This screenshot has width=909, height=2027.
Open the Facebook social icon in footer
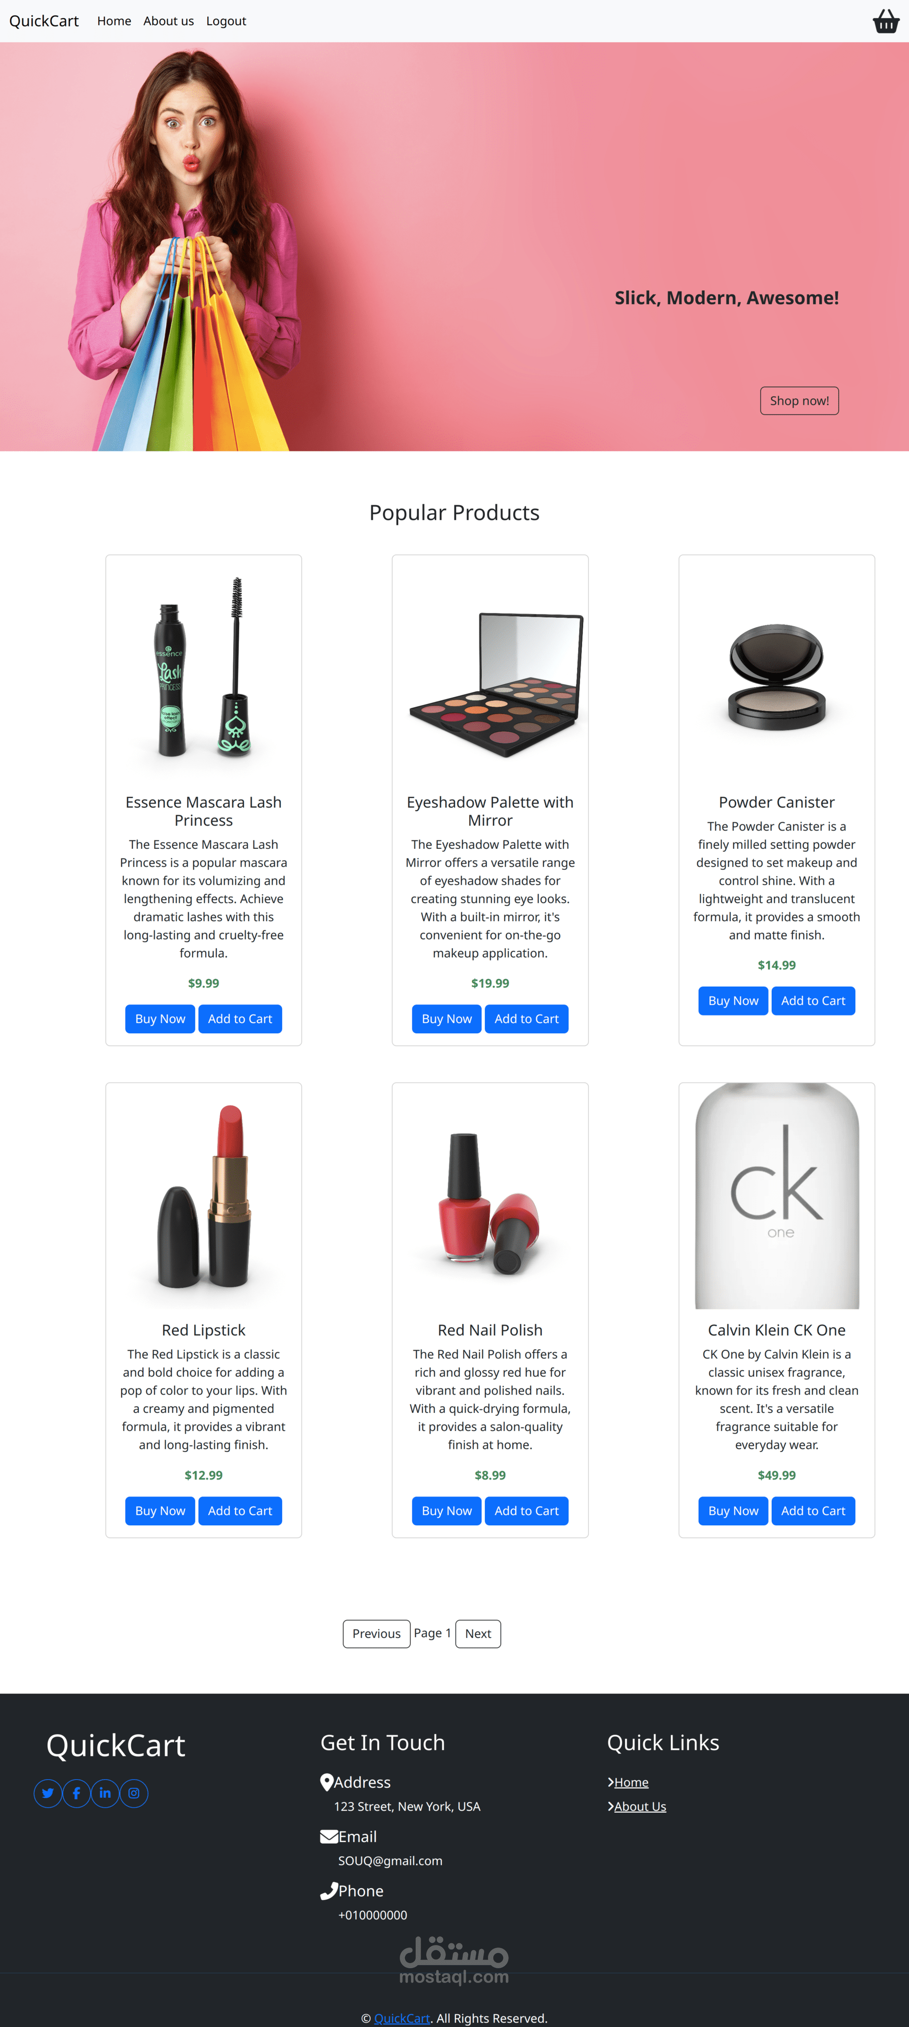pos(77,1793)
